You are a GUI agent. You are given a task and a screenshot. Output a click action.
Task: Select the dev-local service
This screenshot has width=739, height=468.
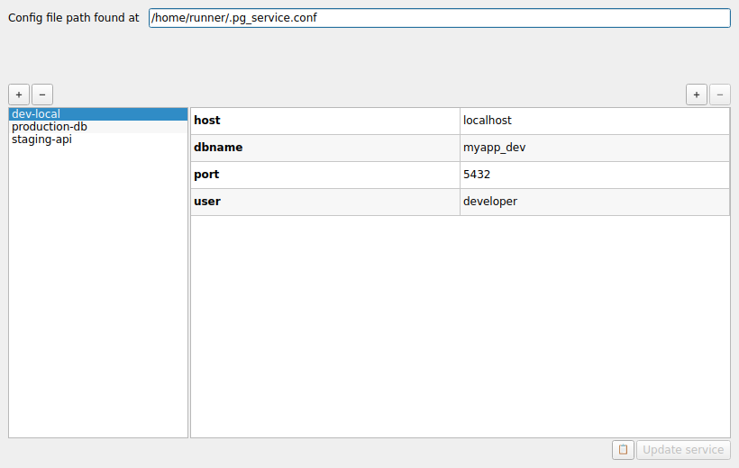(x=36, y=114)
